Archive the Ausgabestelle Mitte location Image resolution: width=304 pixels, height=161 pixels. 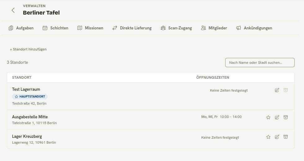tap(286, 117)
